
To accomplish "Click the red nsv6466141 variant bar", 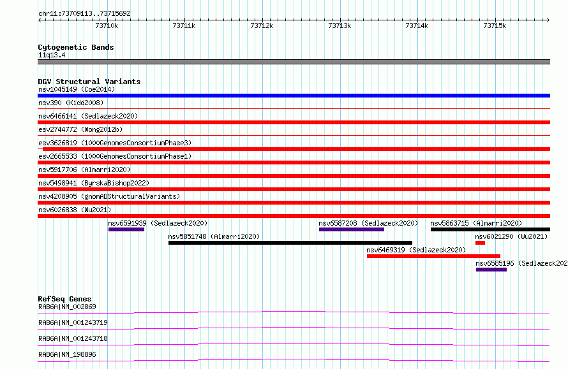I will (x=294, y=122).
